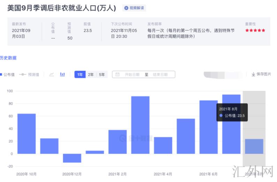The width and height of the screenshot is (277, 182).
Task: Toggle the 公布值 legend series
Action: (8, 75)
